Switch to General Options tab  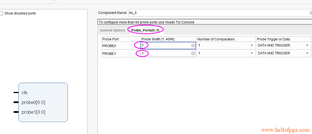pyautogui.click(x=112, y=30)
